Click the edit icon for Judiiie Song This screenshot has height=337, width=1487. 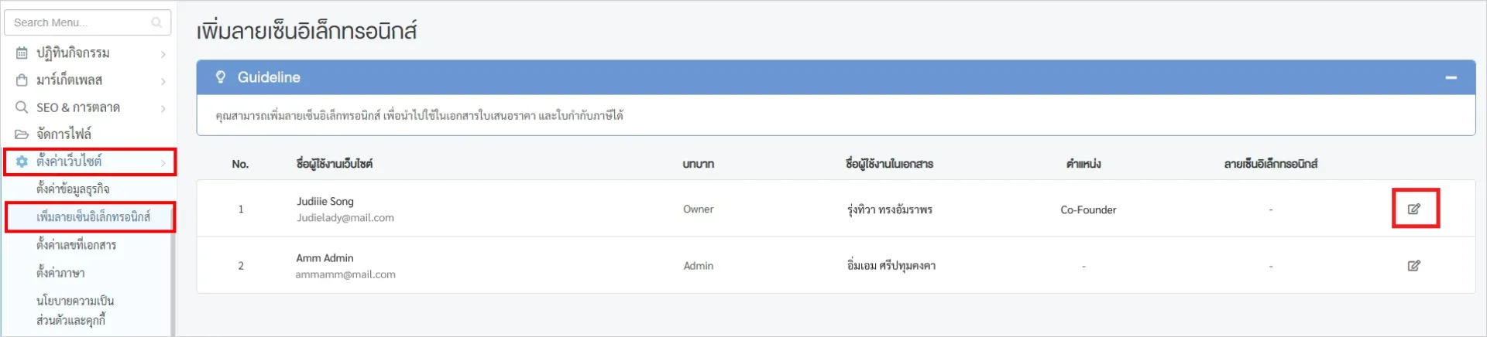(x=1413, y=209)
